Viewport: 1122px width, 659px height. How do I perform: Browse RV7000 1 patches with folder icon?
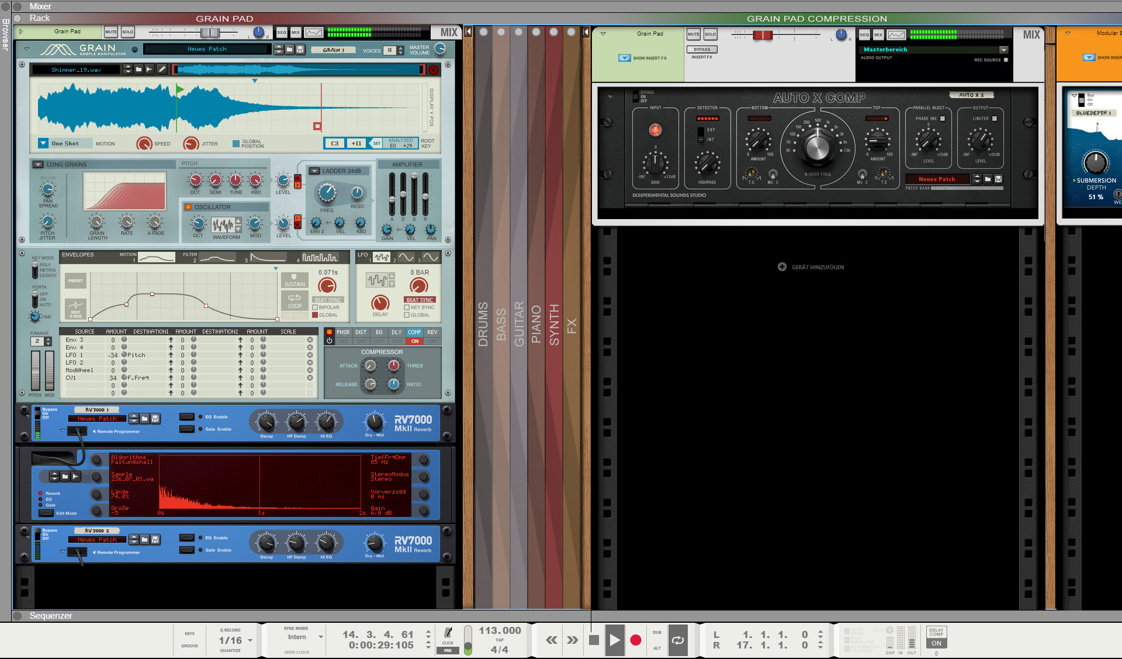[144, 418]
